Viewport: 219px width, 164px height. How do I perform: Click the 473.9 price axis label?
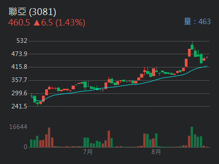coord(19,54)
